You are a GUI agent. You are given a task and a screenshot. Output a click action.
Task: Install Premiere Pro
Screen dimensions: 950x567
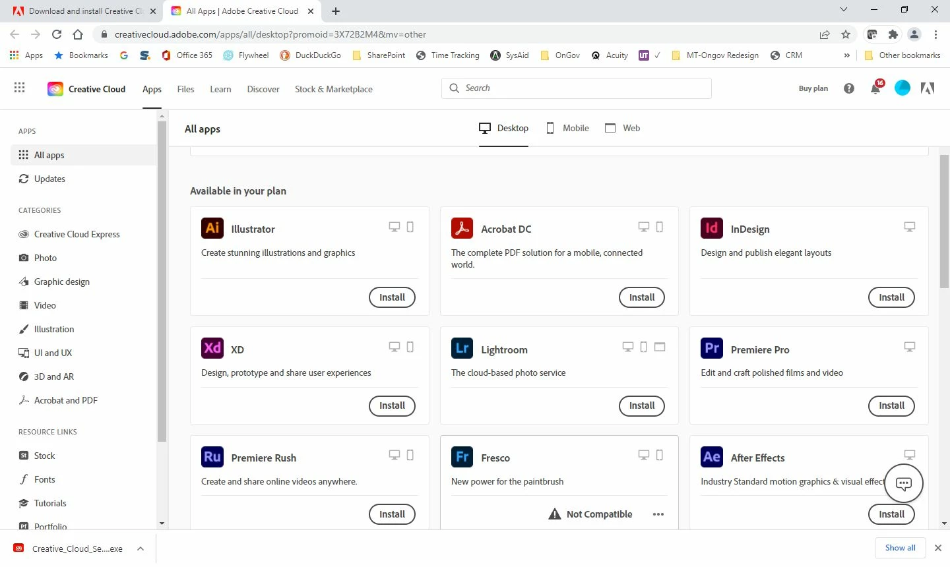tap(891, 405)
